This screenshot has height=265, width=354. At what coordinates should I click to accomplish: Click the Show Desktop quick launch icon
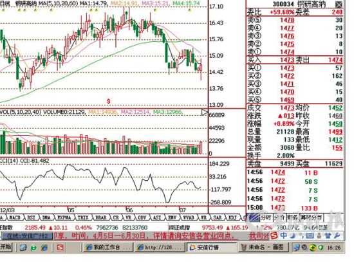(23, 248)
